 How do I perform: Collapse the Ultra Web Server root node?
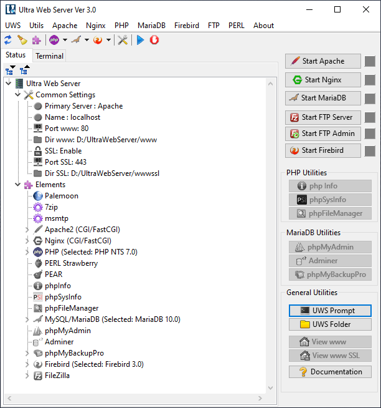(9, 83)
